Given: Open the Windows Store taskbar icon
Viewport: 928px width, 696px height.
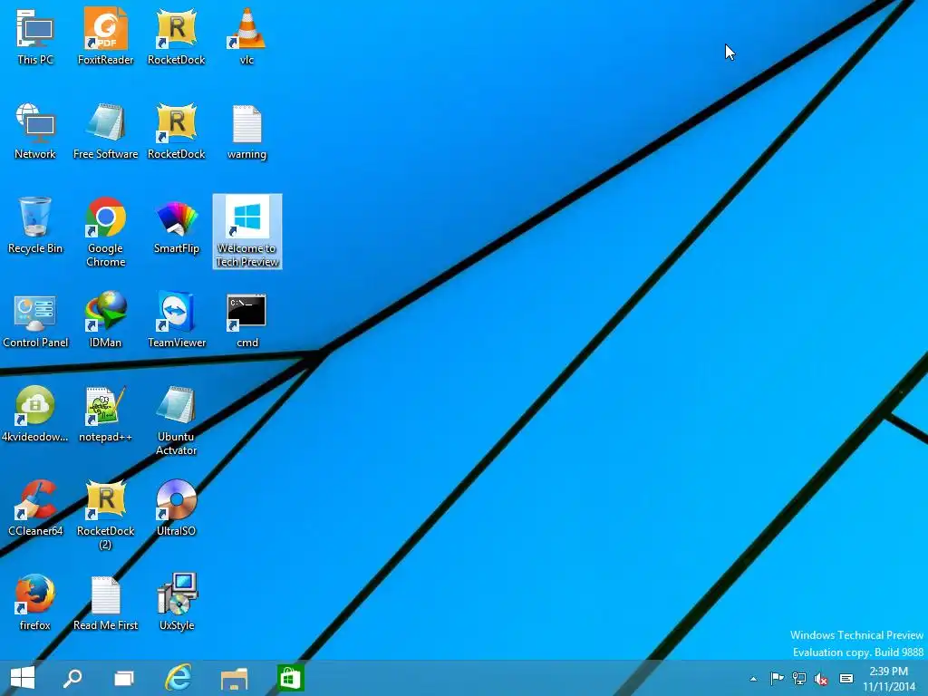Looking at the screenshot, I should coord(290,678).
